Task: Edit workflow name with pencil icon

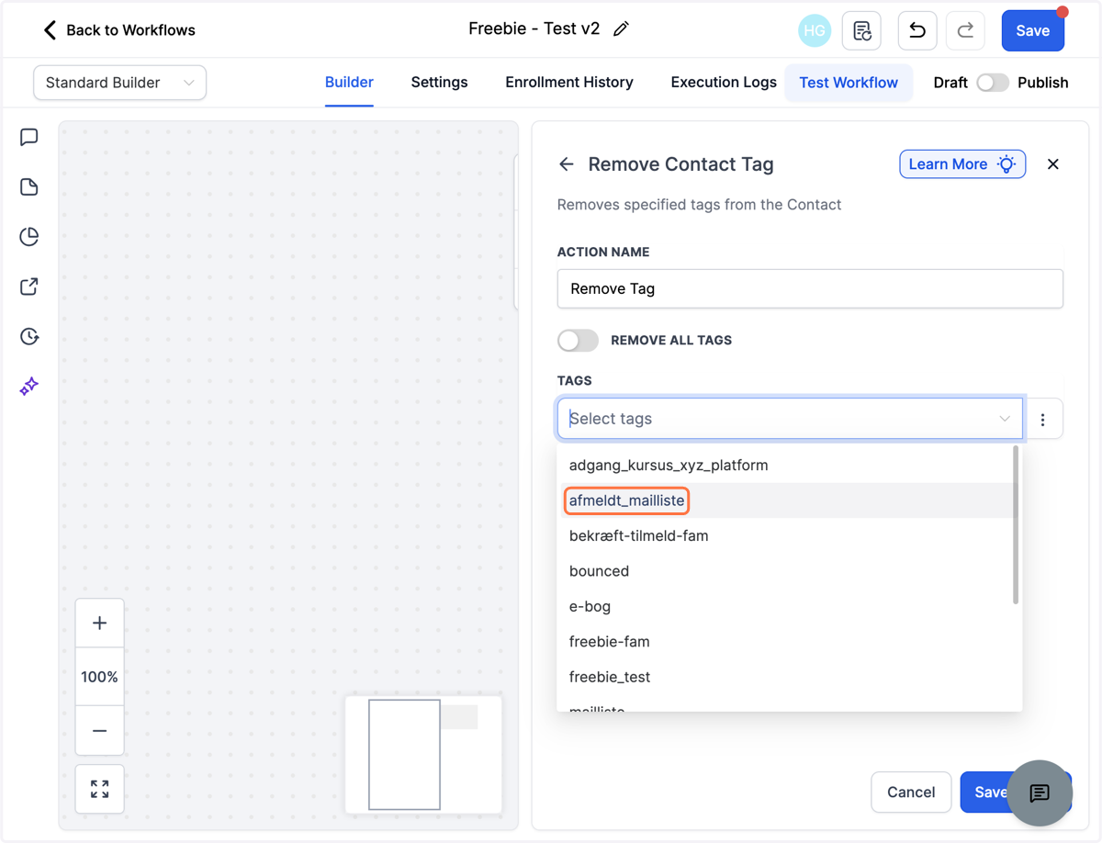Action: point(622,29)
